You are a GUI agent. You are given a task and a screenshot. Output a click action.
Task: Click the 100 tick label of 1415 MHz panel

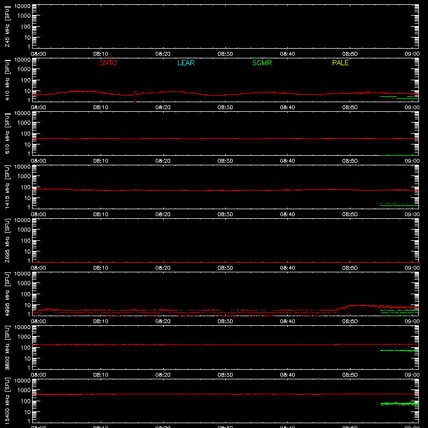pos(26,187)
